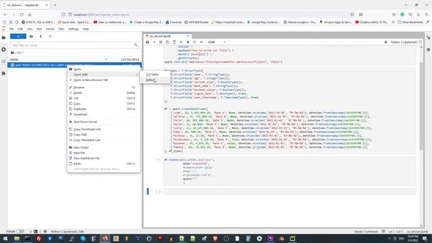
Task: Open the extension manager puzzle icon
Action: [x=3, y=74]
